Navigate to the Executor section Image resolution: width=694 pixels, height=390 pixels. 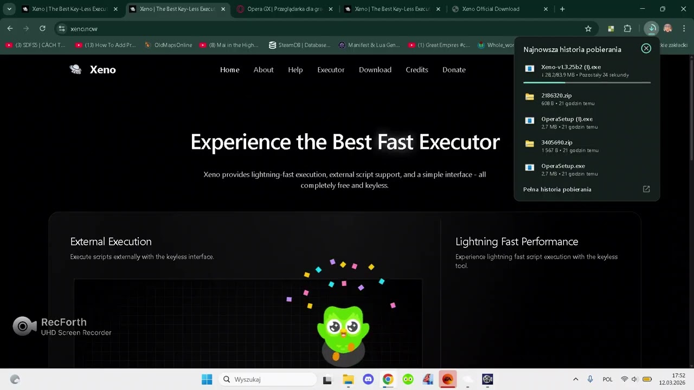331,70
